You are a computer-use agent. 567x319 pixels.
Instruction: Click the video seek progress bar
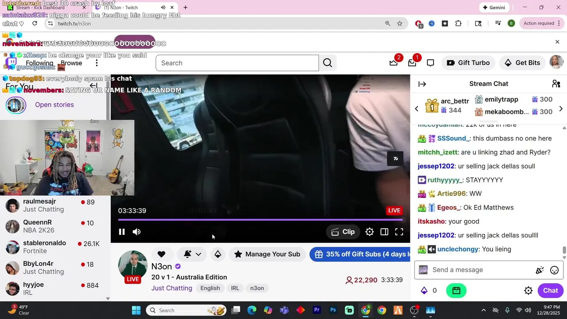coord(260,219)
